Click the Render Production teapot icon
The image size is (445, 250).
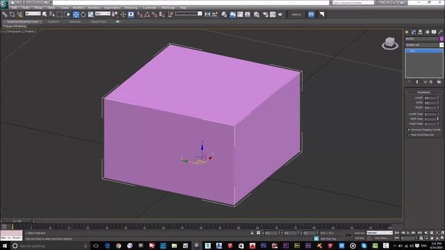coord(280,14)
